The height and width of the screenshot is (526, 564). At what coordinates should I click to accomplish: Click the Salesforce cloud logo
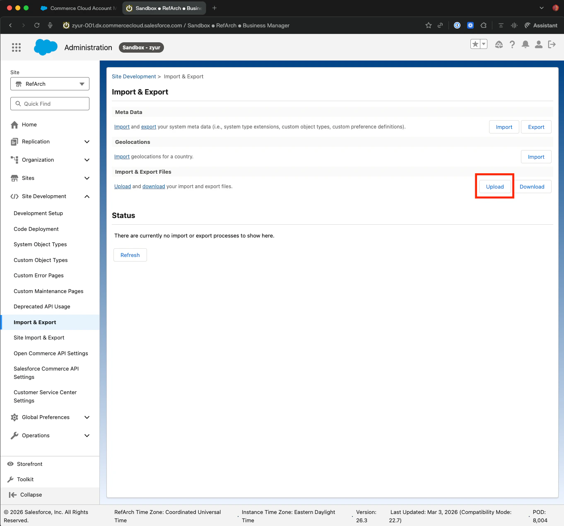(x=46, y=47)
